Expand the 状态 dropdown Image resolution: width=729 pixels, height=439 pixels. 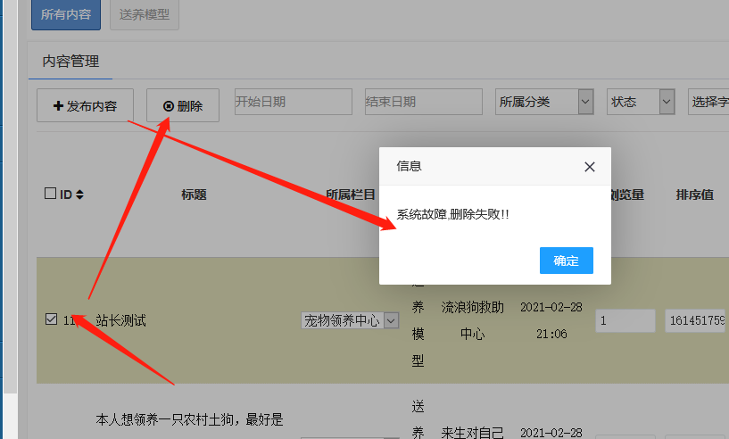point(640,102)
